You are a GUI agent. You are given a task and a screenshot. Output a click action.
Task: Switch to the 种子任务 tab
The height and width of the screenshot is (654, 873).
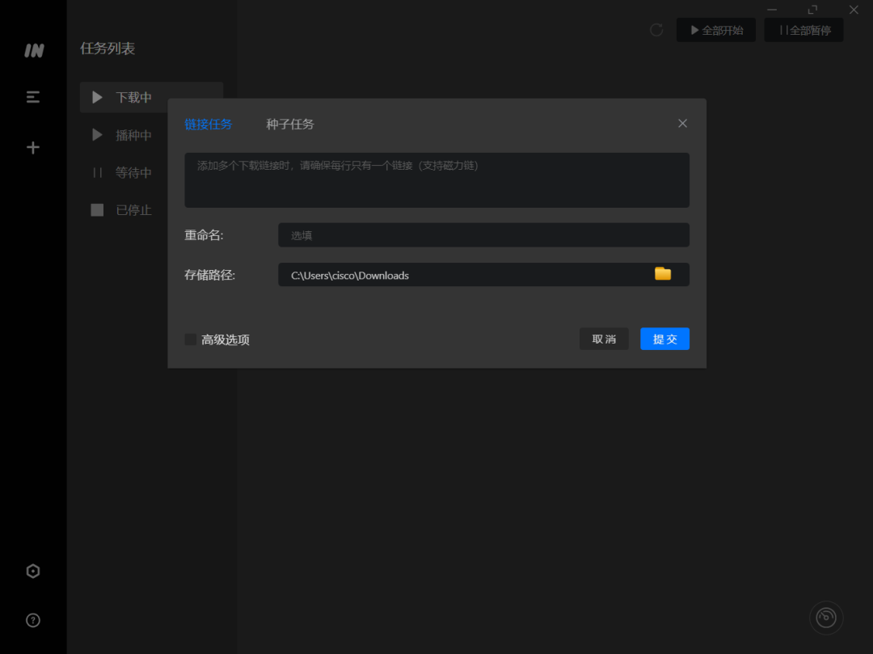289,124
